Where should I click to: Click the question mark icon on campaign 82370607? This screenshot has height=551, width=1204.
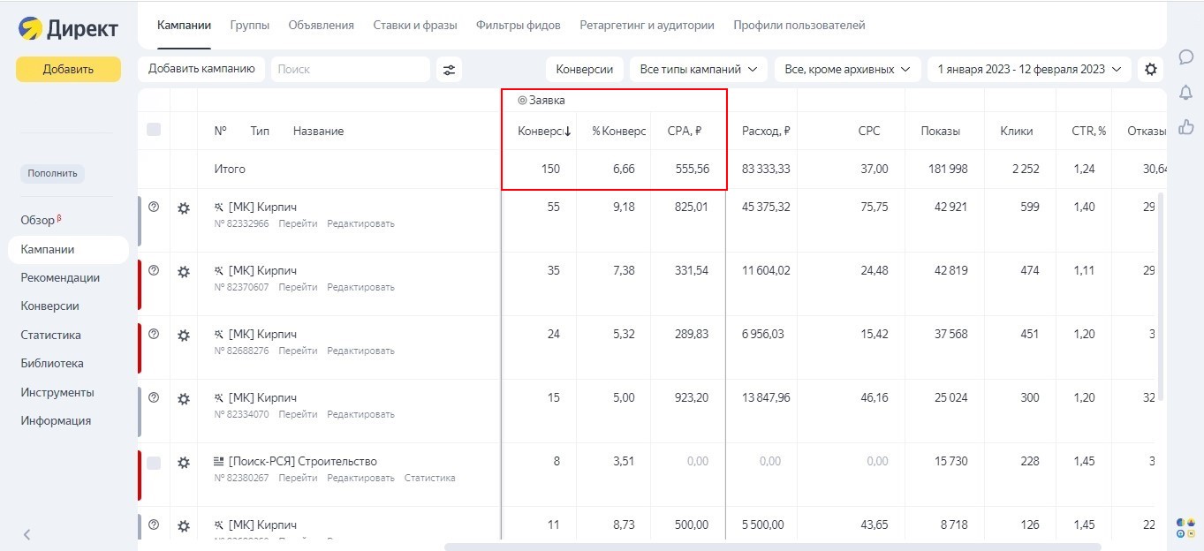[154, 270]
